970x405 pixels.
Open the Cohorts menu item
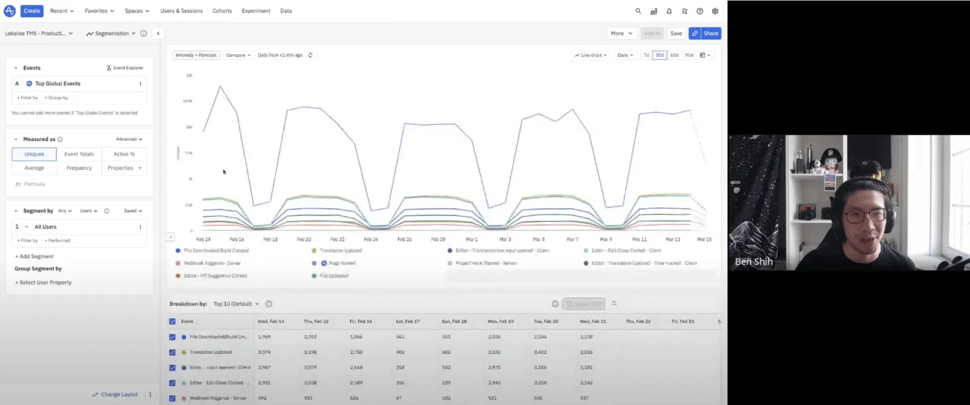pyautogui.click(x=222, y=11)
